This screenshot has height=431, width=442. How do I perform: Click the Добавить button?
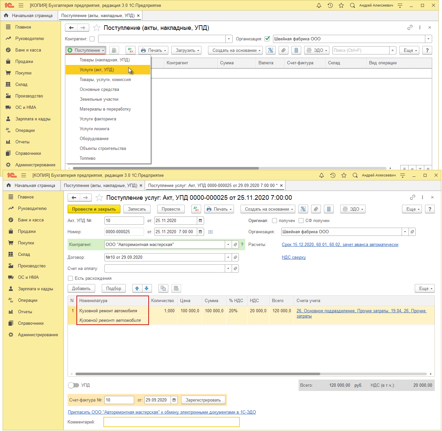pyautogui.click(x=81, y=288)
